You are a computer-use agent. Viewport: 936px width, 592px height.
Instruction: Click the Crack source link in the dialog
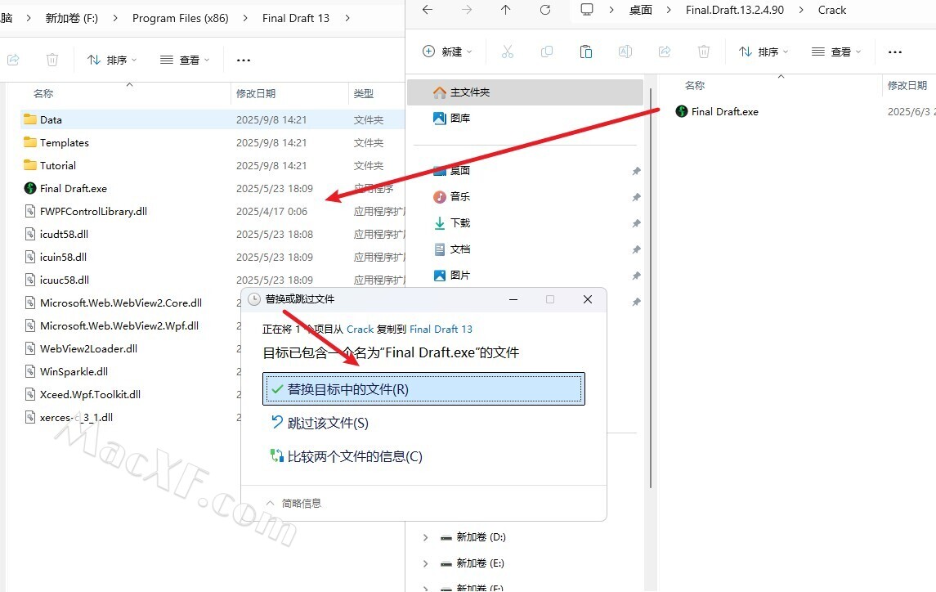point(360,330)
